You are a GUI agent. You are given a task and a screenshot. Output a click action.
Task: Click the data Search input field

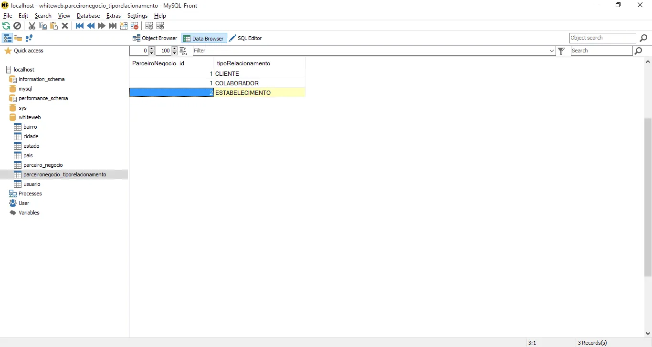601,51
